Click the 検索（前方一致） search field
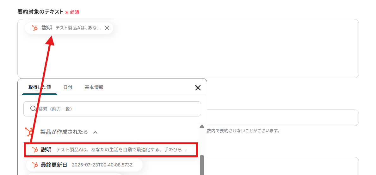Image resolution: width=376 pixels, height=175 pixels. coord(112,109)
